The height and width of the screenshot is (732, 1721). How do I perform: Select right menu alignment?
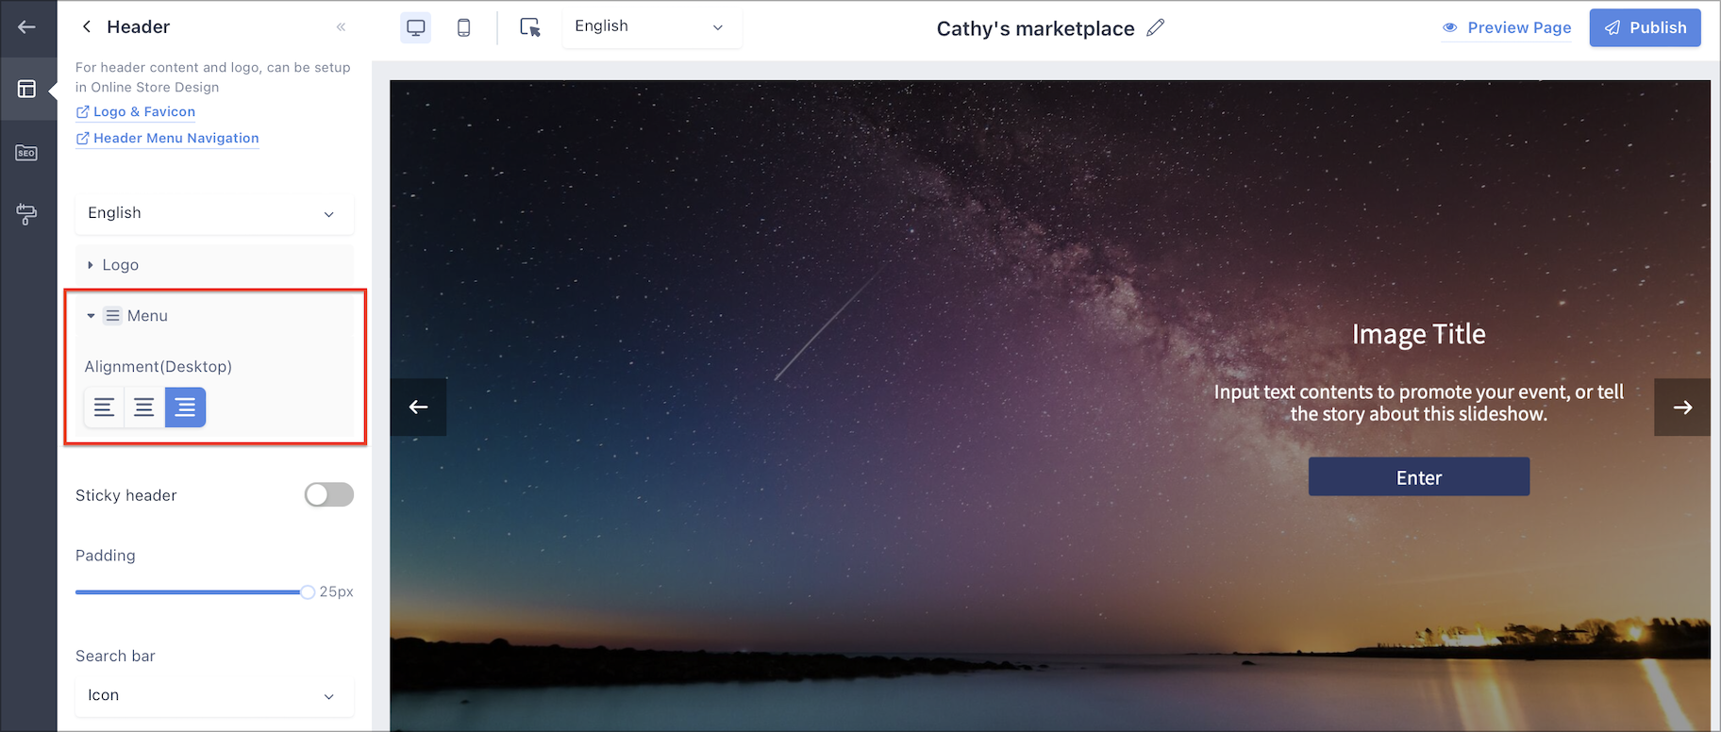[185, 408]
